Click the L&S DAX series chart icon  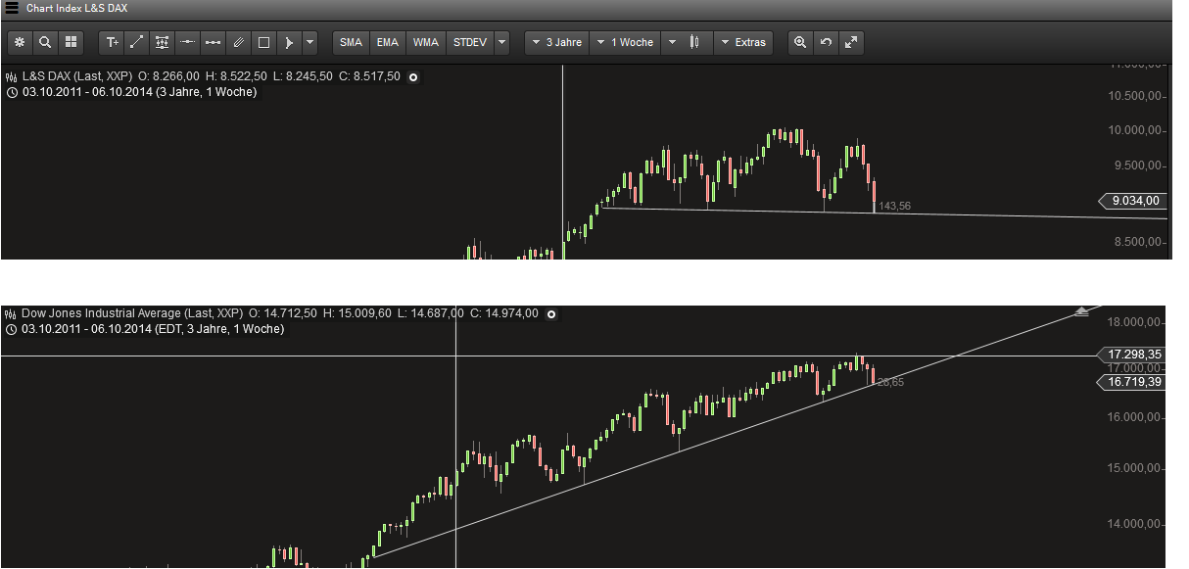click(x=12, y=76)
